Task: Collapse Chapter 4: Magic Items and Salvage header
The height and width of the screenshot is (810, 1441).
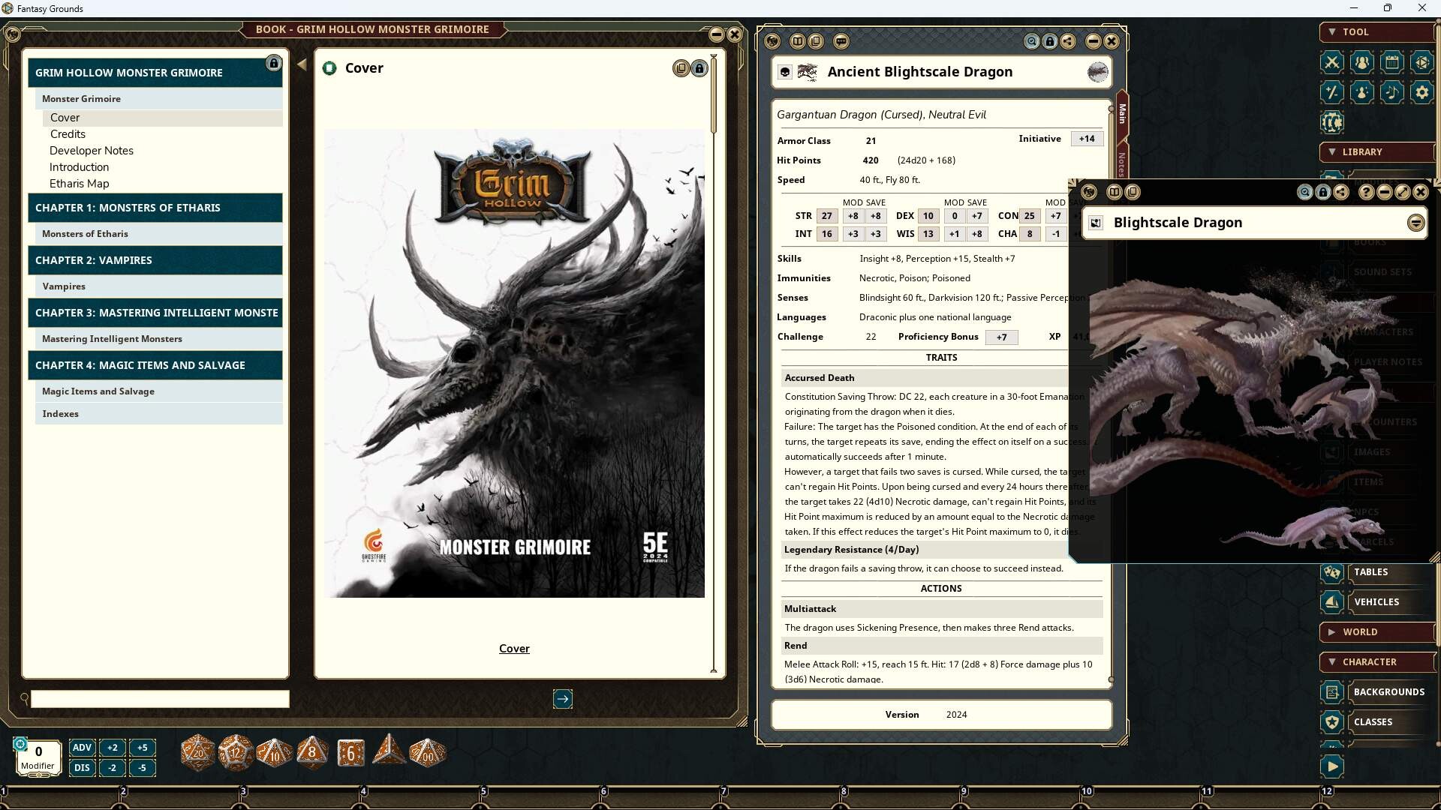Action: point(155,365)
